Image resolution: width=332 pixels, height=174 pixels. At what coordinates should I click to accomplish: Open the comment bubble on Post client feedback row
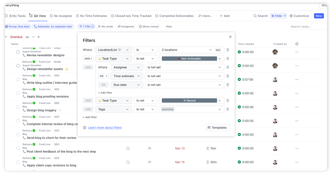click(x=128, y=148)
